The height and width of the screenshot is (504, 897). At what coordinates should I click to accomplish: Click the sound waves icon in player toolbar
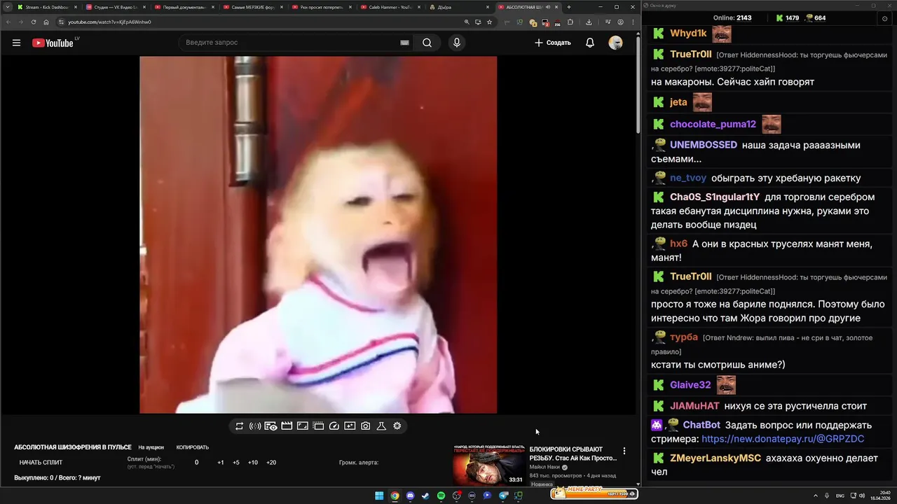click(x=255, y=426)
